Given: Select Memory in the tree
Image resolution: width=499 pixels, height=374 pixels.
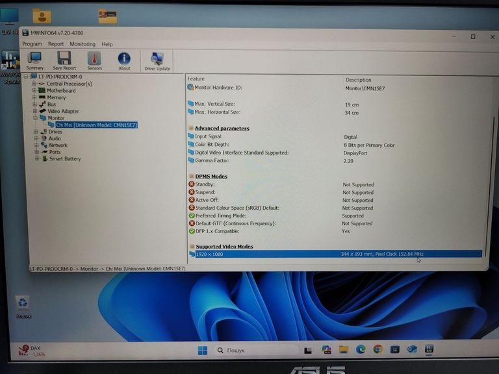Looking at the screenshot, I should pos(57,97).
